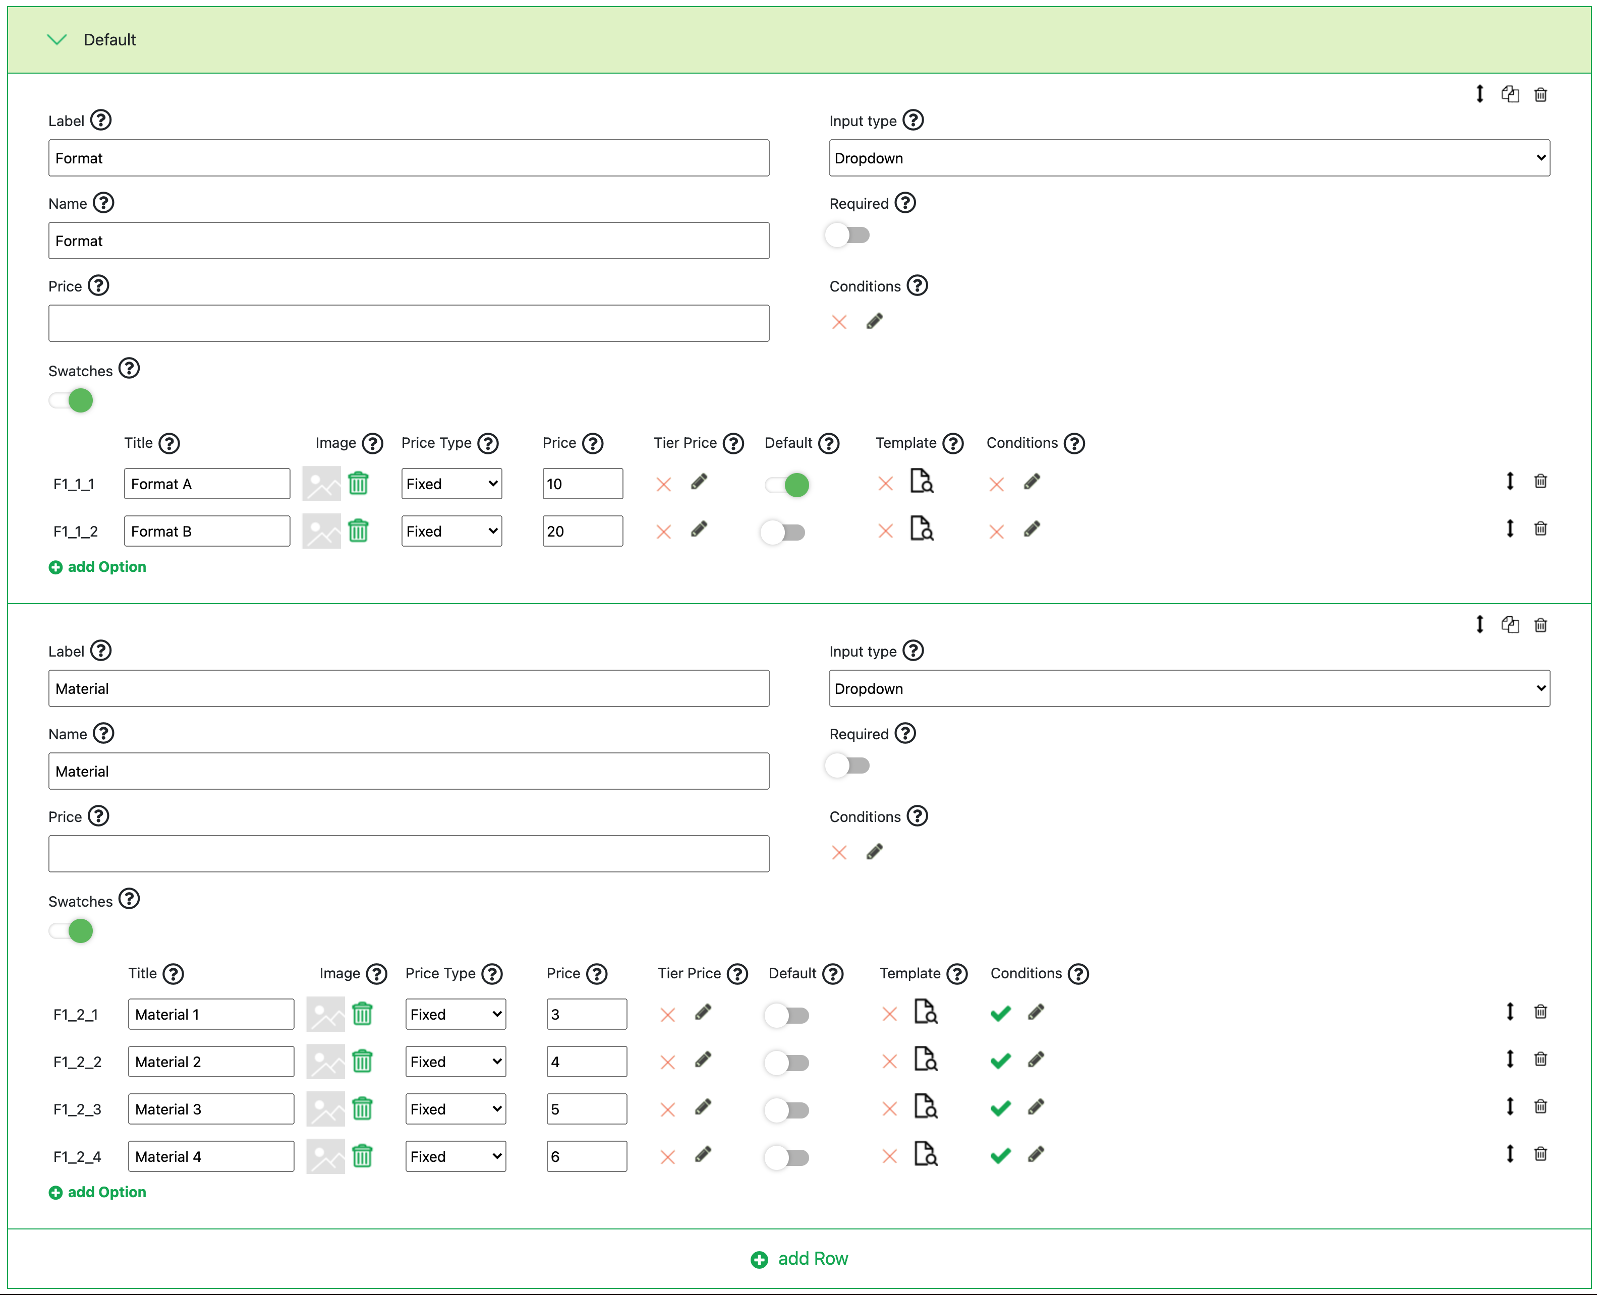
Task: Set Format B as default option
Action: [783, 533]
